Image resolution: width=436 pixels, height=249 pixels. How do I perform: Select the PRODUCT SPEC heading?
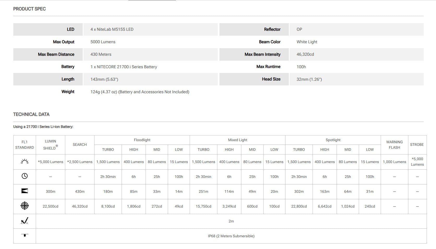(x=29, y=9)
